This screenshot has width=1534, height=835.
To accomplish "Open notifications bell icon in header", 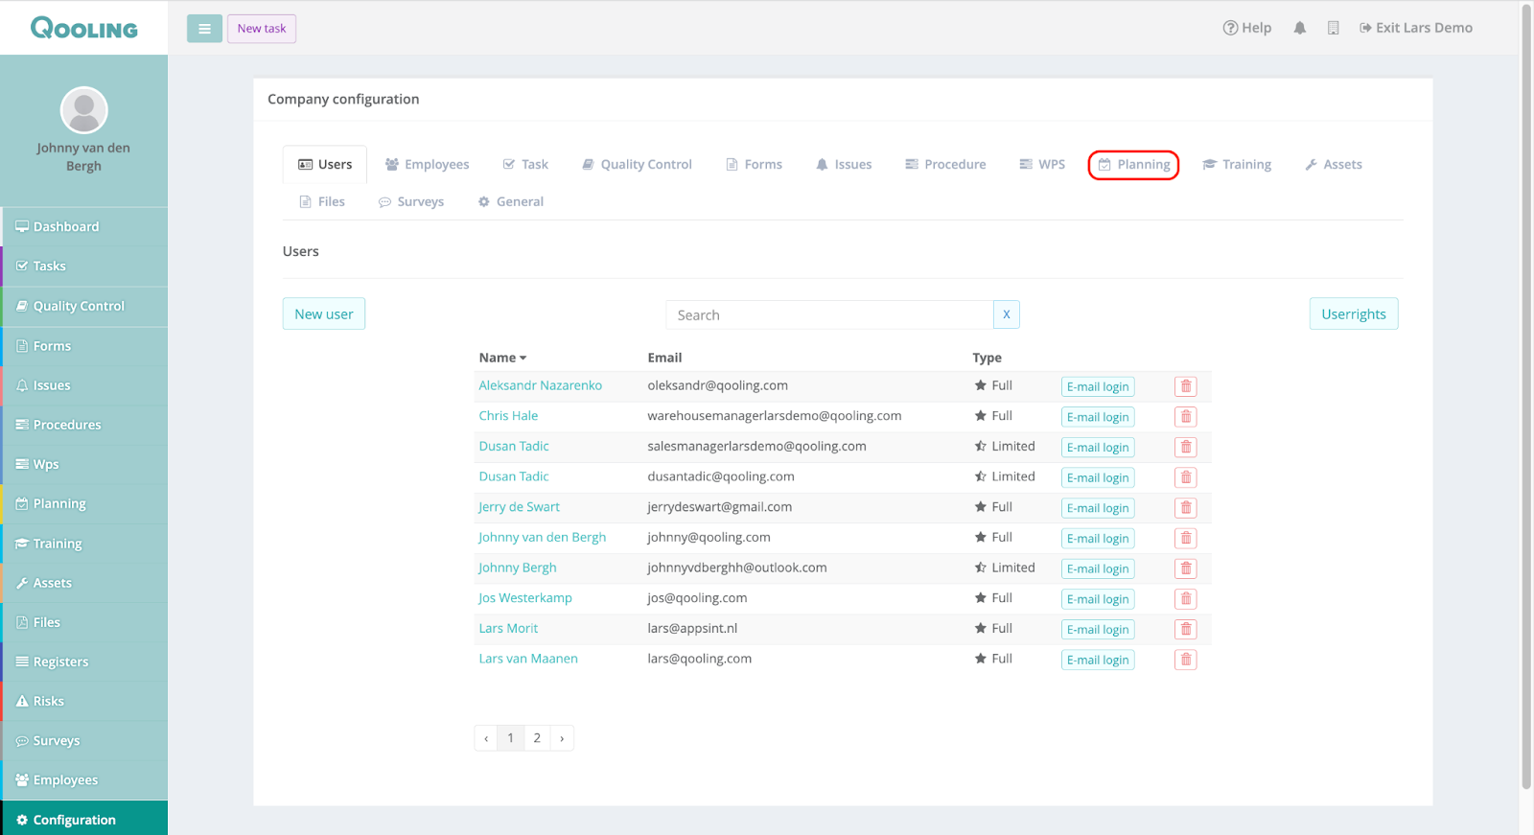I will tap(1299, 28).
